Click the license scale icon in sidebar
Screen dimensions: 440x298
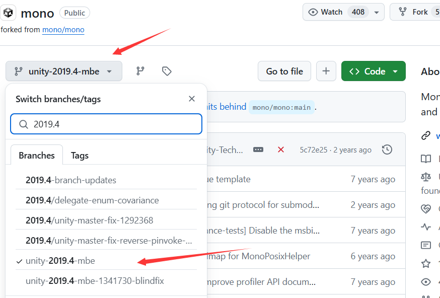pyautogui.click(x=426, y=177)
